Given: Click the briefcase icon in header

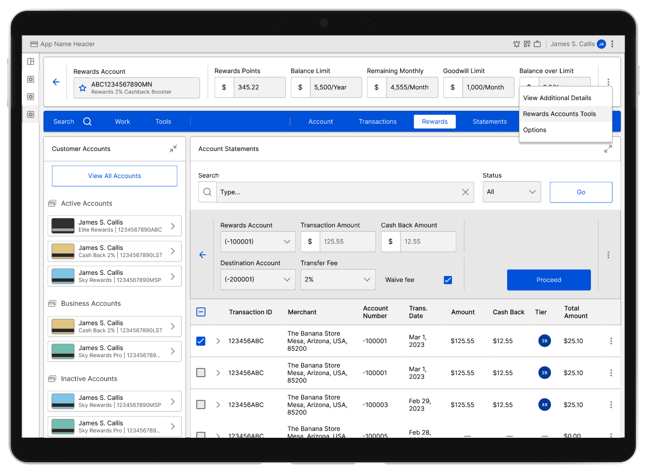Looking at the screenshot, I should 537,44.
